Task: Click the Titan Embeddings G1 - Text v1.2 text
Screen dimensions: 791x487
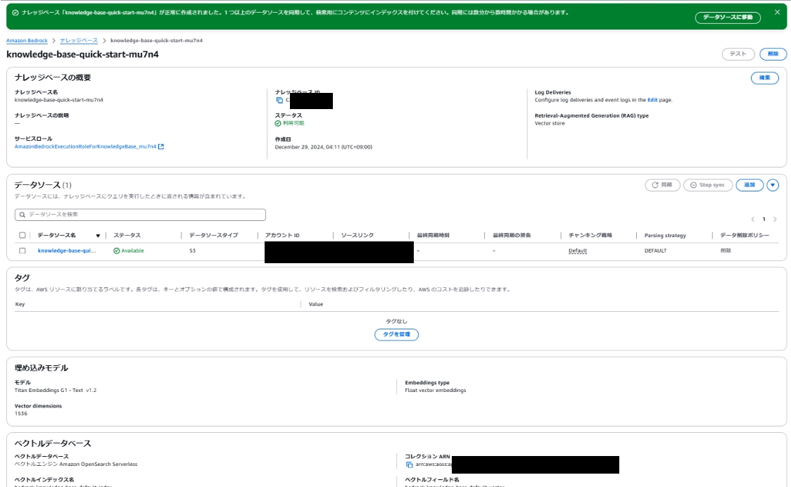Action: (56, 390)
